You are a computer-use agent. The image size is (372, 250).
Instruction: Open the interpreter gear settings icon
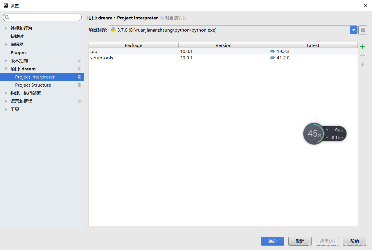pos(363,30)
